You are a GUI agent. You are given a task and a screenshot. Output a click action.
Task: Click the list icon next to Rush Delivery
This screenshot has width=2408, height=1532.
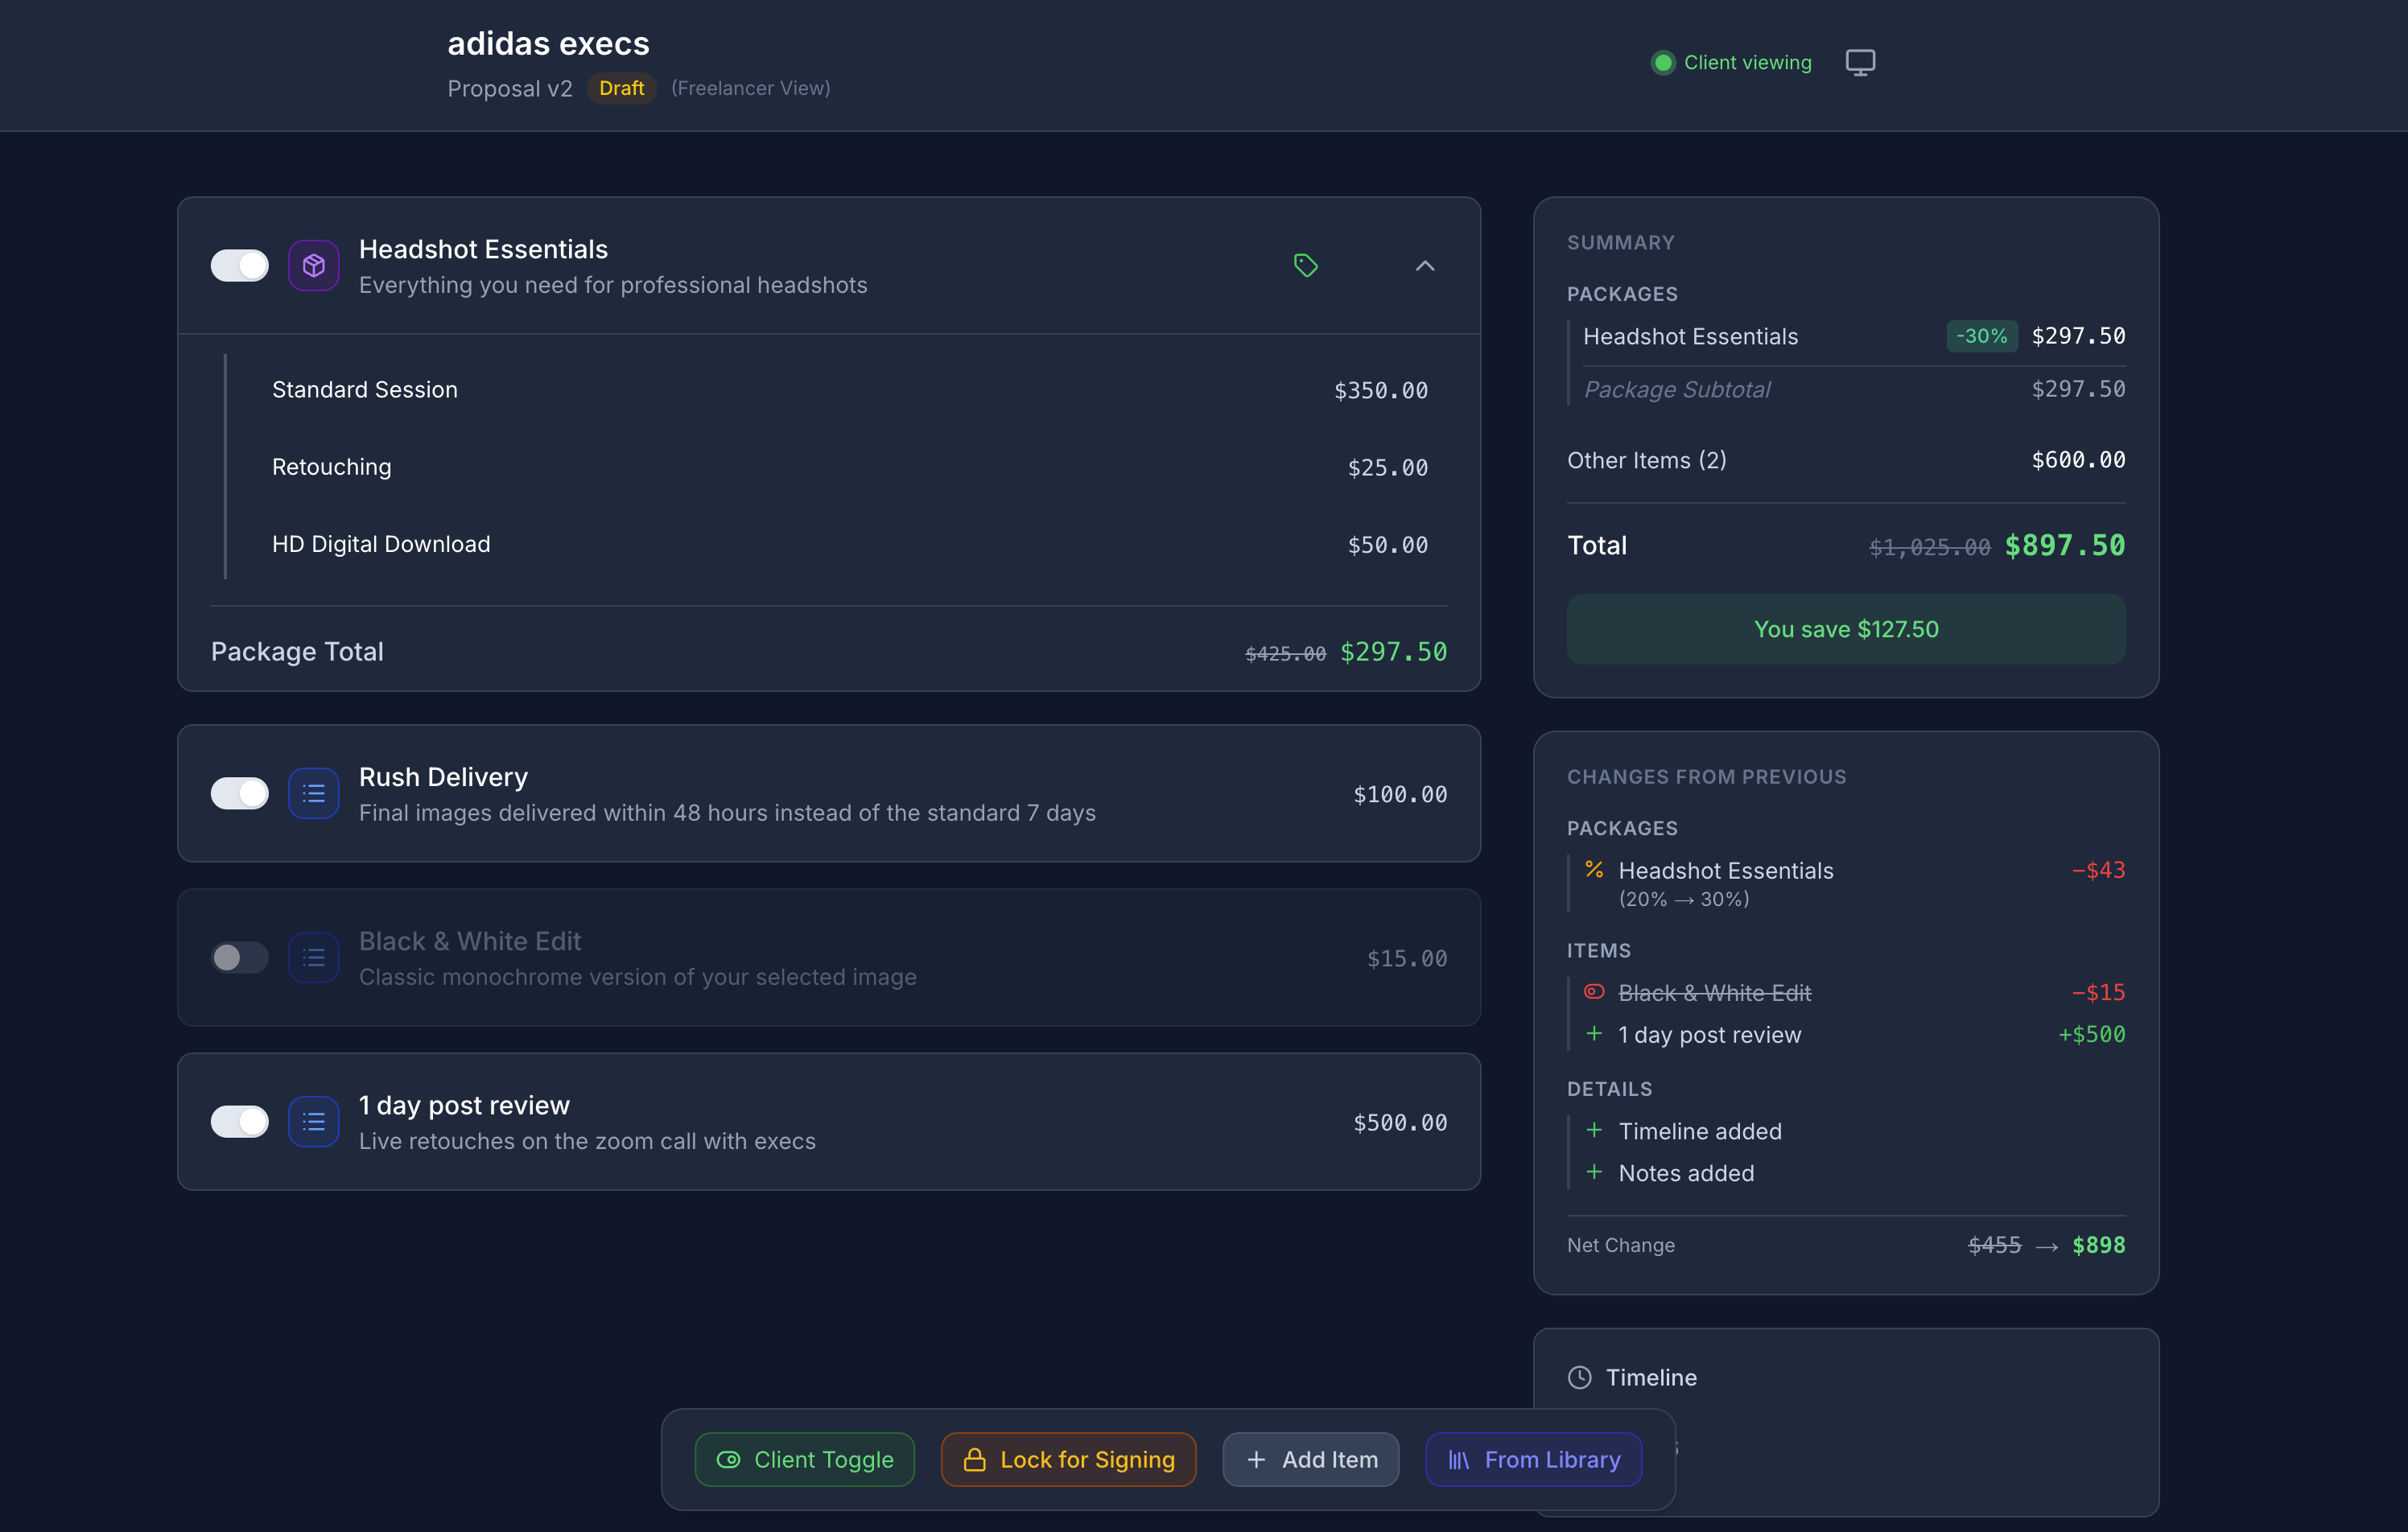tap(314, 793)
